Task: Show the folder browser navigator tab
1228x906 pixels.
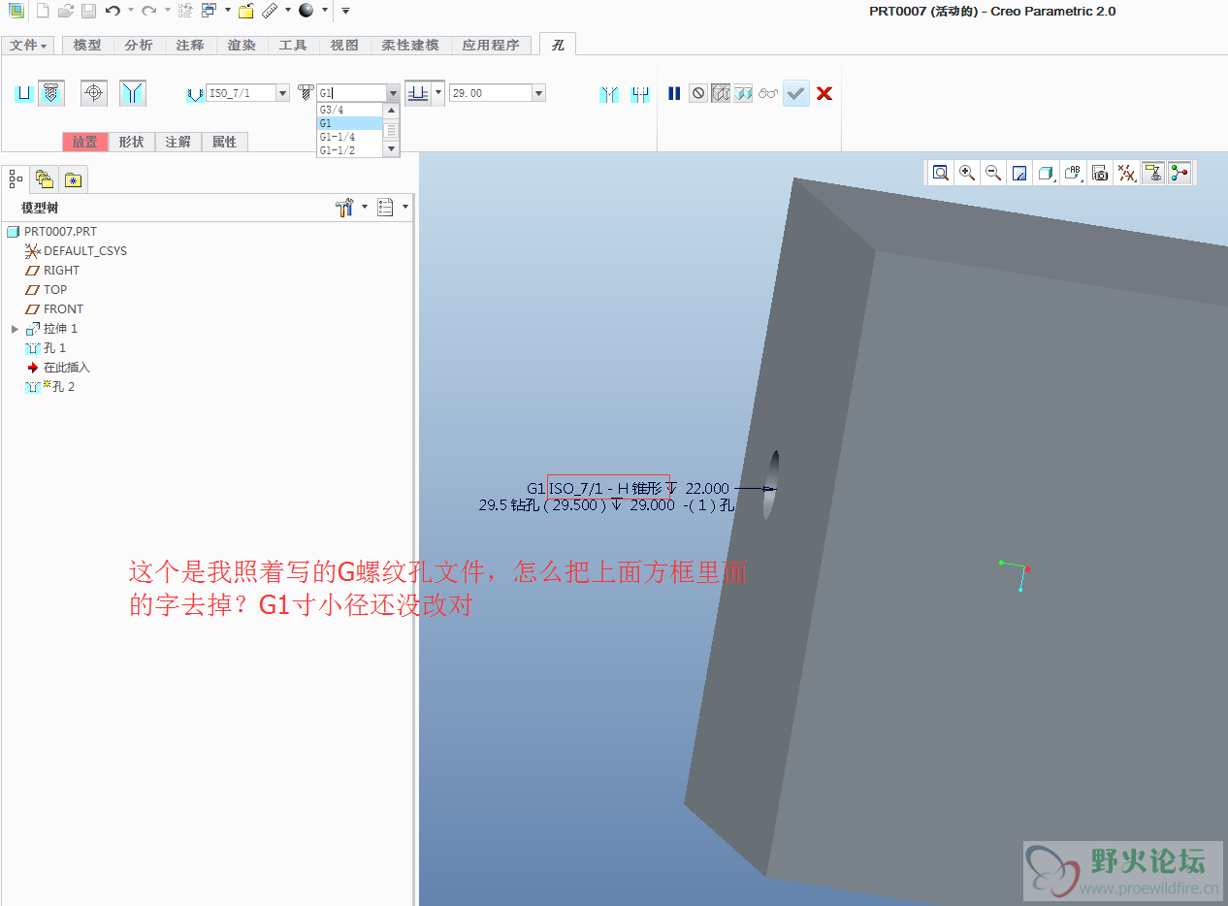Action: point(44,178)
